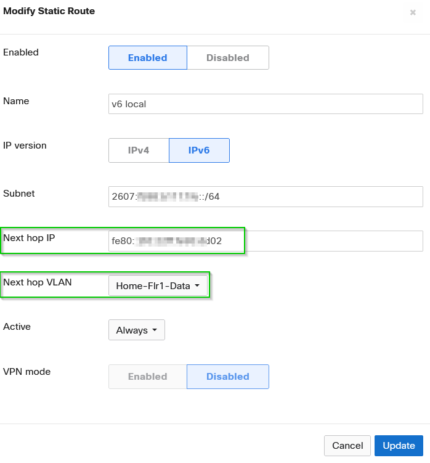Click the IP version label

coord(25,145)
